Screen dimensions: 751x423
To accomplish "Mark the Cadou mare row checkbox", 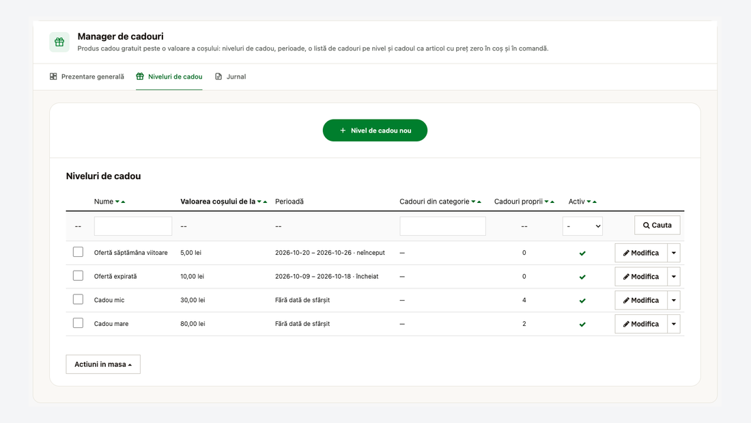I will coord(78,323).
